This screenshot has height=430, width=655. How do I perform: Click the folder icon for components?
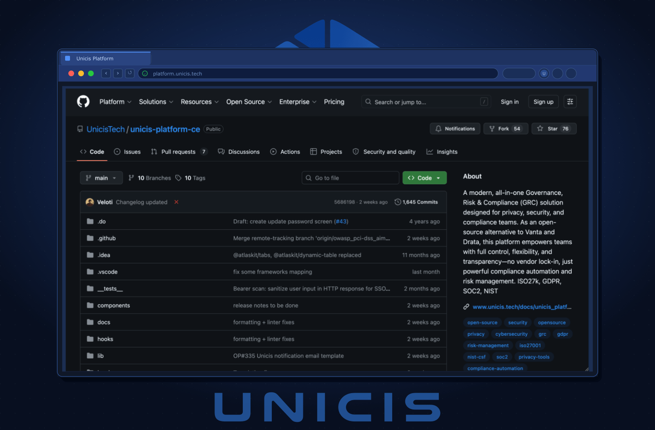pyautogui.click(x=90, y=306)
